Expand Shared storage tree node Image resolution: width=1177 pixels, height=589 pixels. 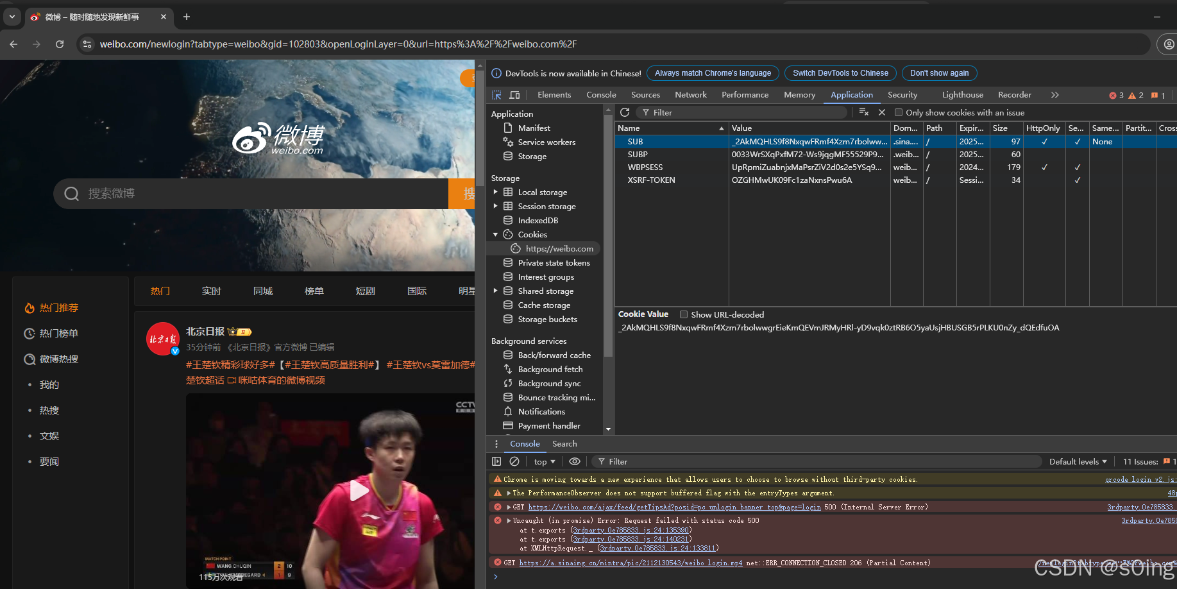click(x=495, y=291)
